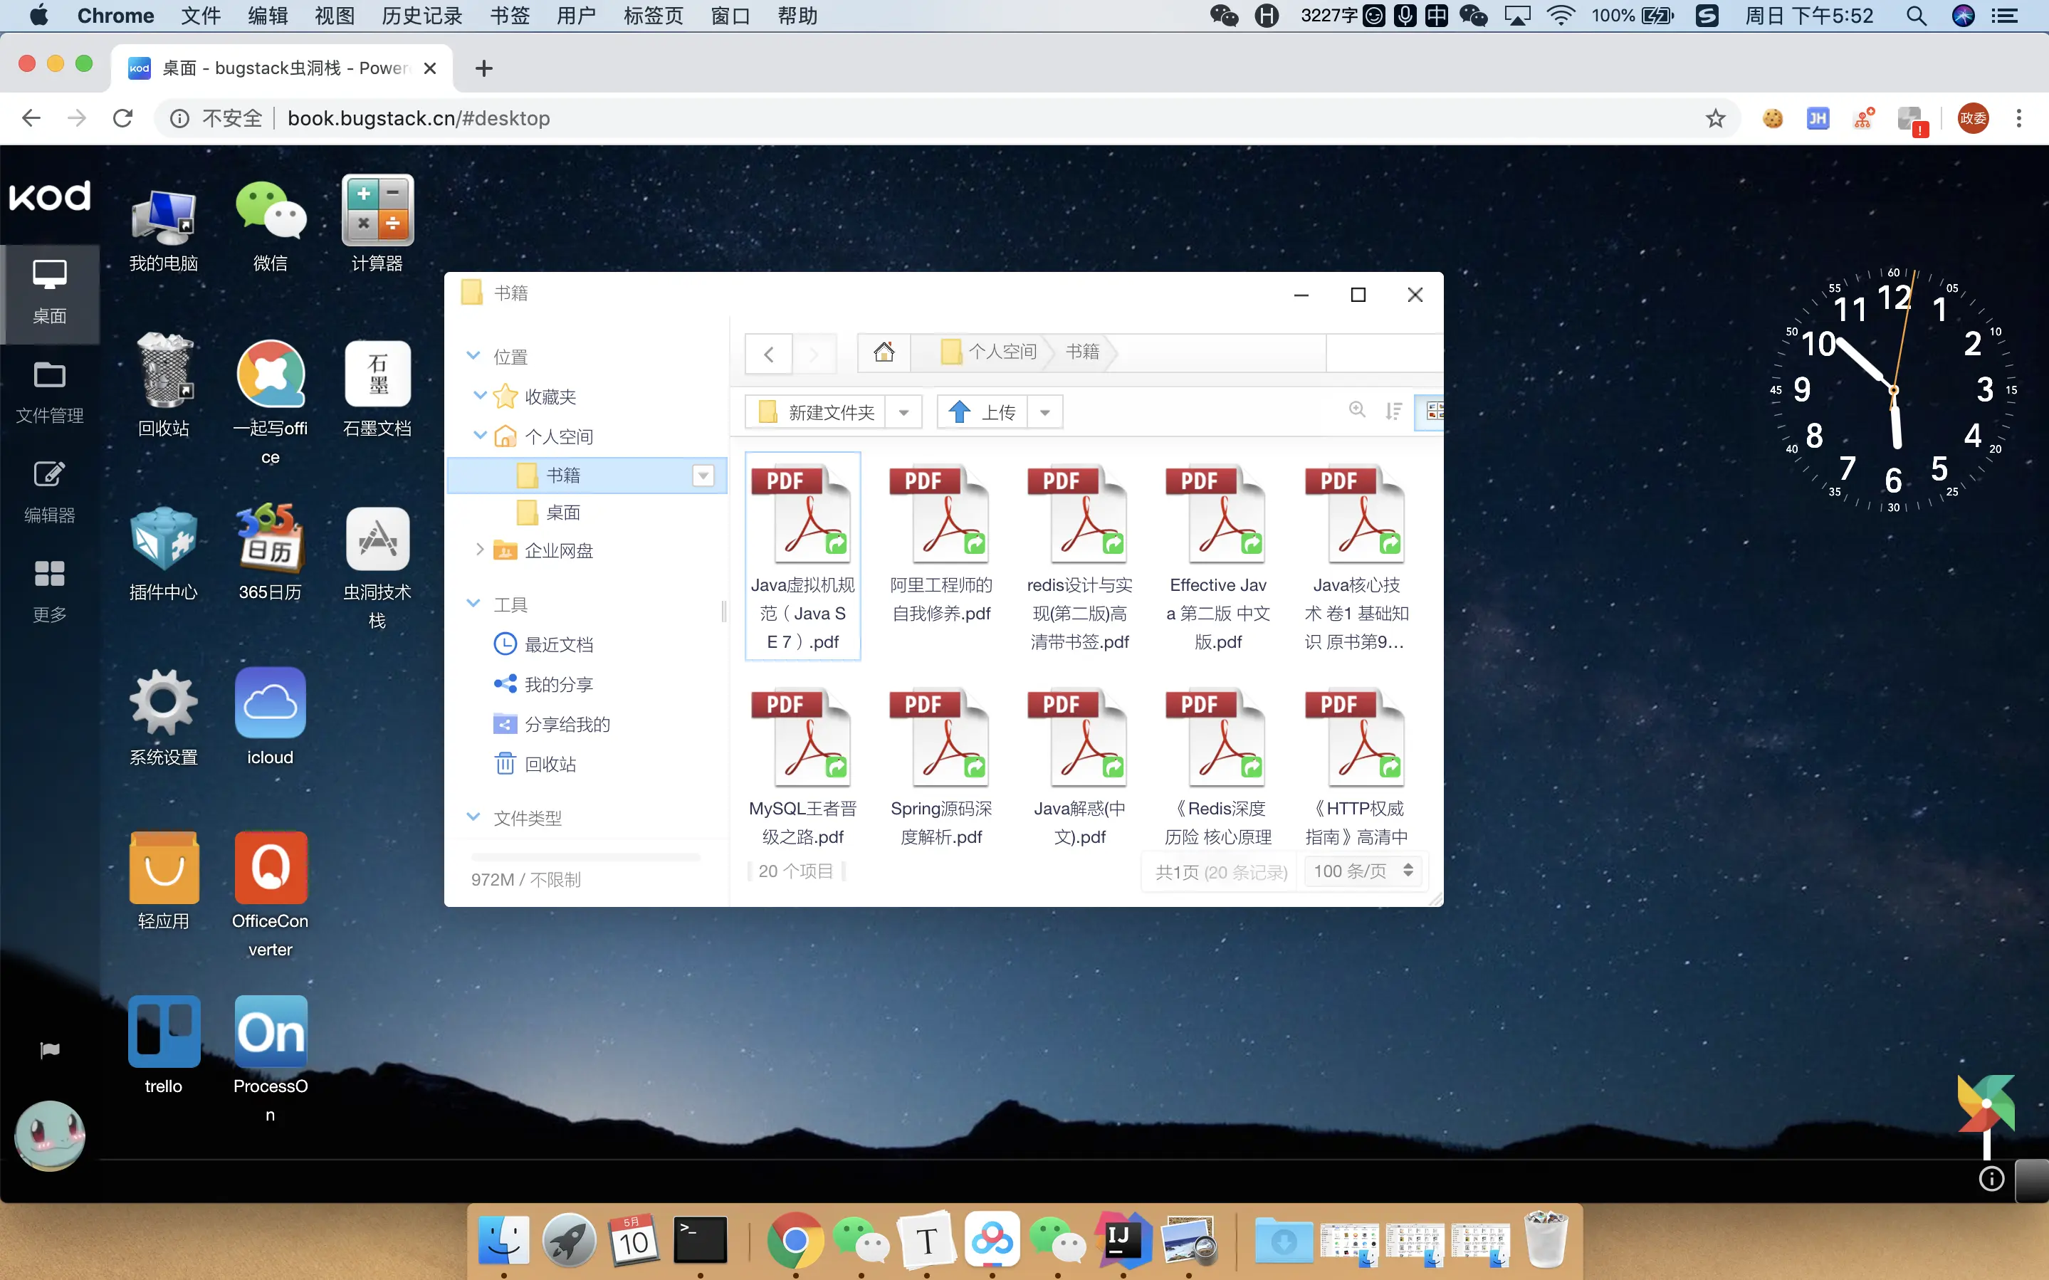Click the sort order icon in file toolbar
Screen dimensions: 2049x1280
pos(1394,411)
